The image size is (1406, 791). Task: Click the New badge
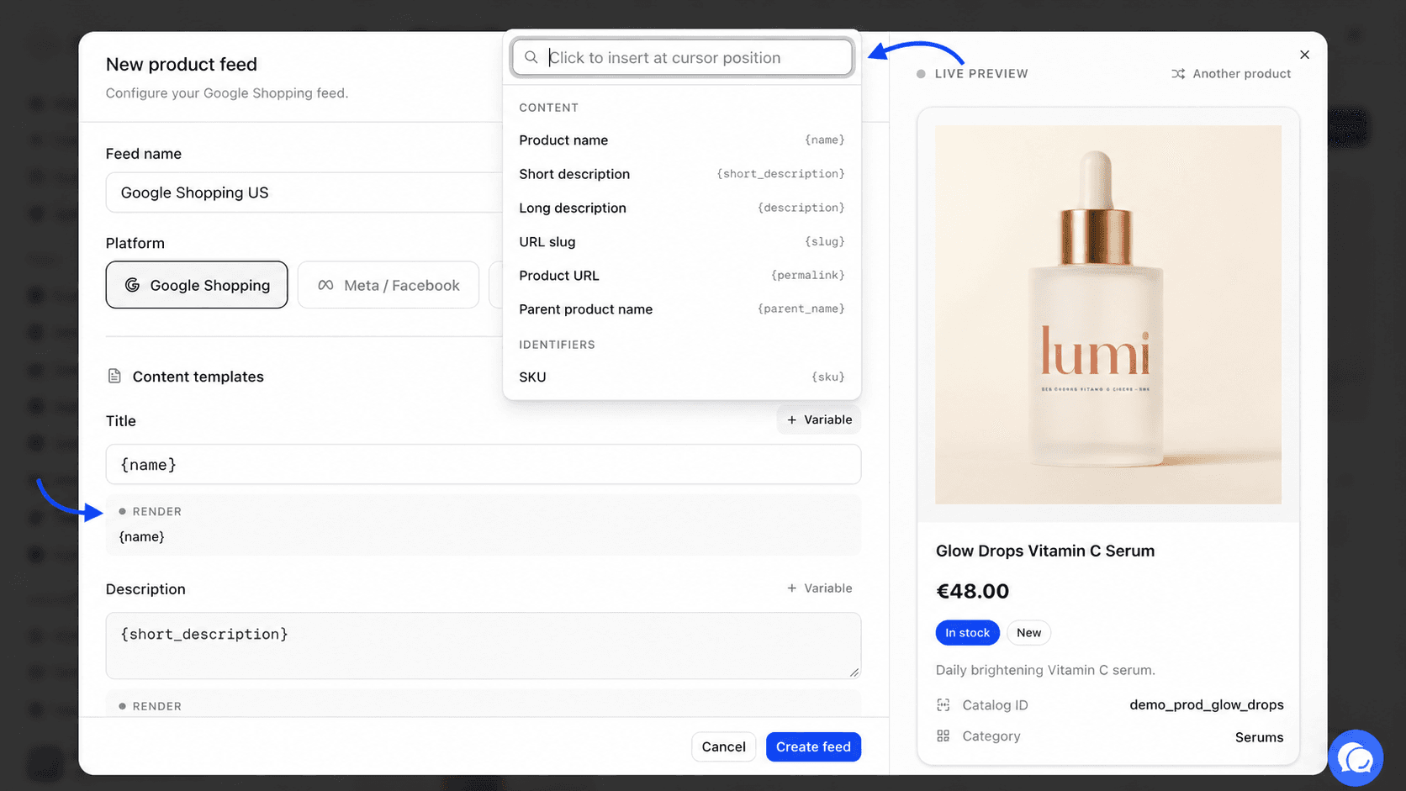coord(1028,633)
